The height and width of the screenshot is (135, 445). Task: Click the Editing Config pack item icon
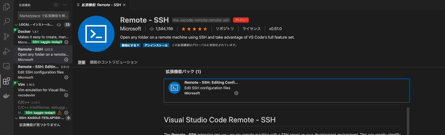[x=174, y=88]
